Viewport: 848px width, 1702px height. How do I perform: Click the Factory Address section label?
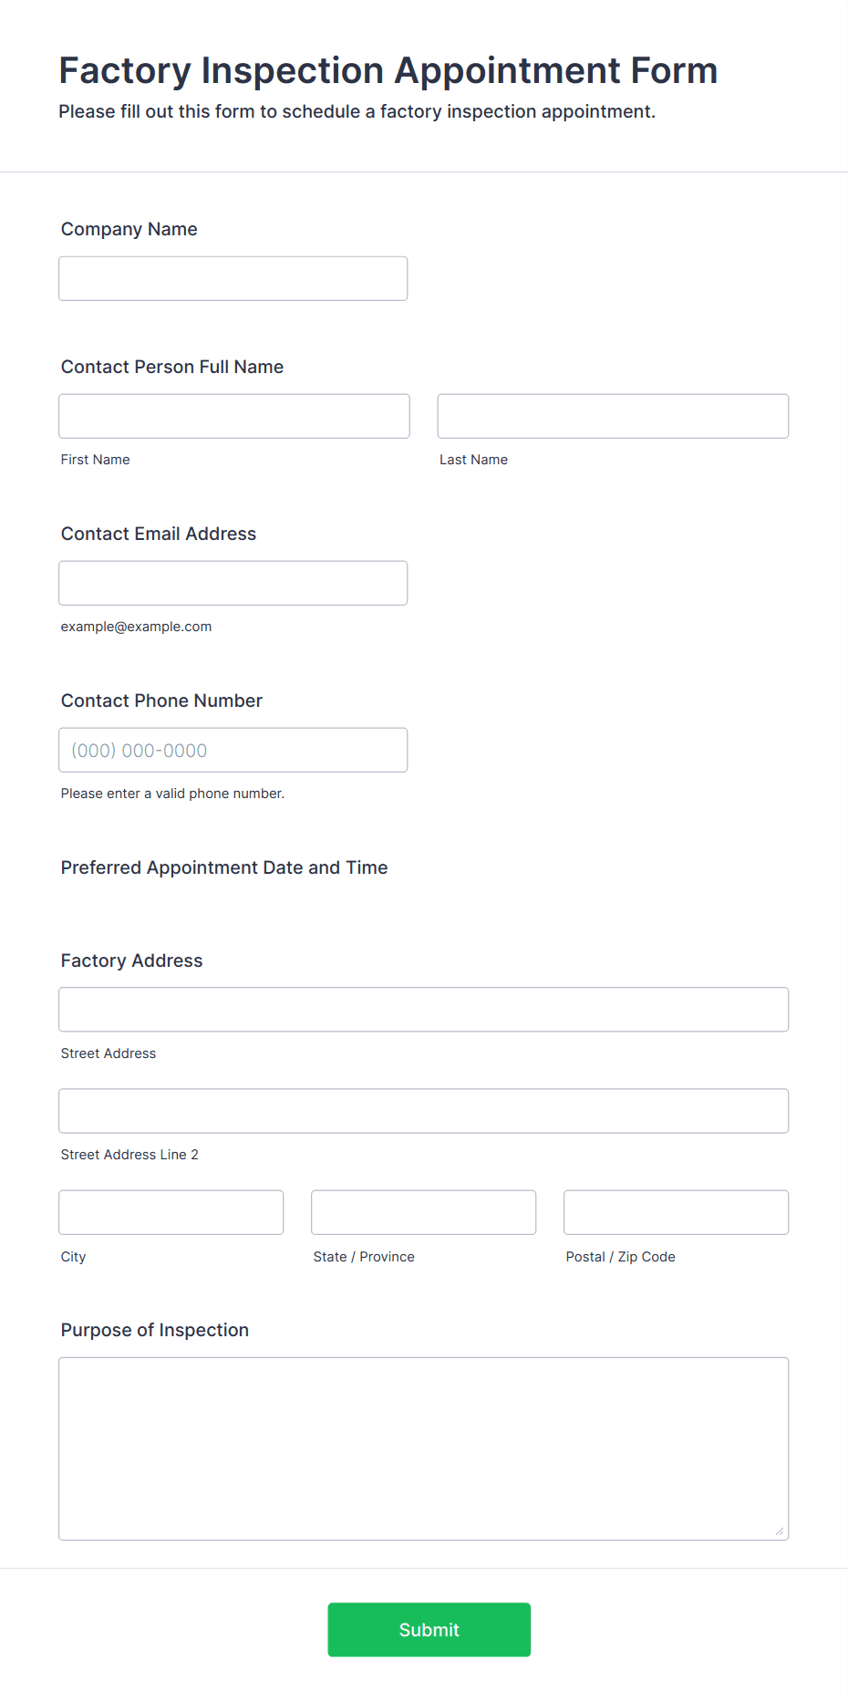point(132,960)
